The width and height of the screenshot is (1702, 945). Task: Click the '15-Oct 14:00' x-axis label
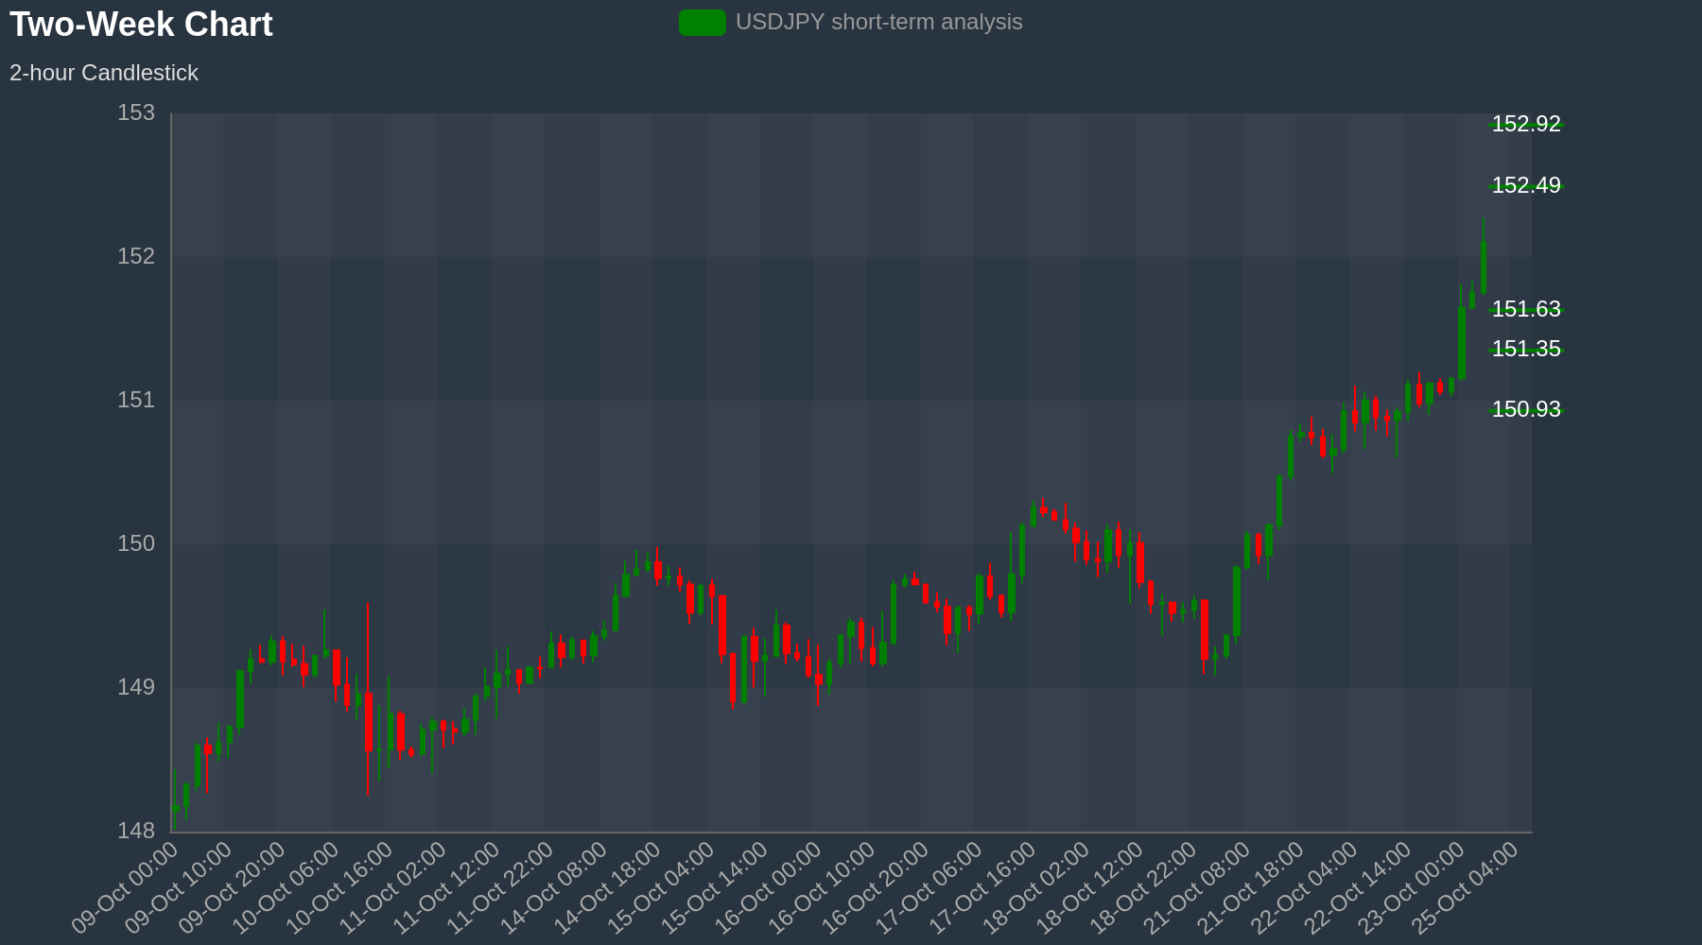716,888
